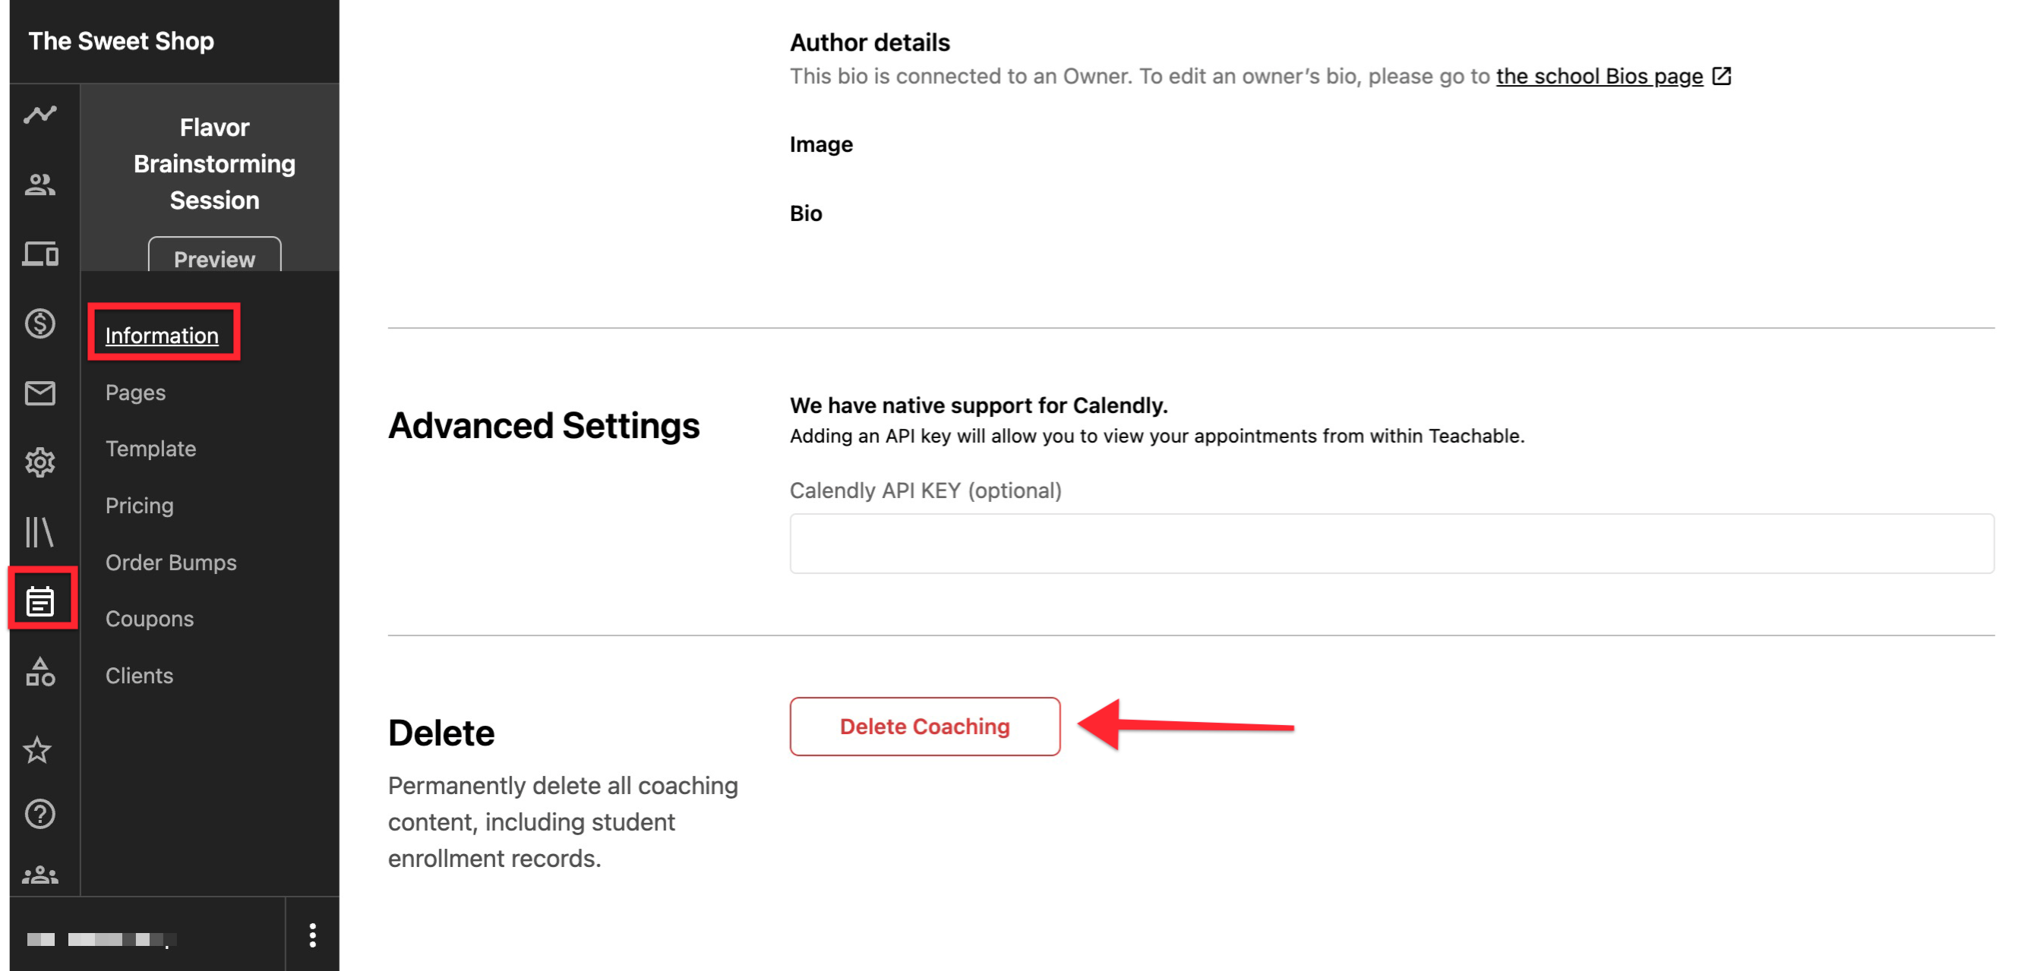
Task: Open the Emails envelope icon
Action: tap(40, 393)
